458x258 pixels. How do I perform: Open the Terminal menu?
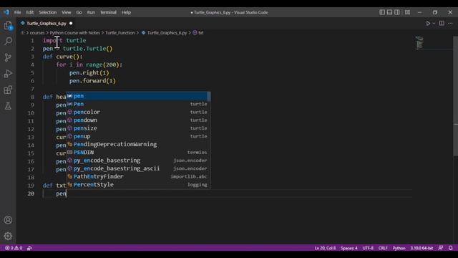(108, 12)
